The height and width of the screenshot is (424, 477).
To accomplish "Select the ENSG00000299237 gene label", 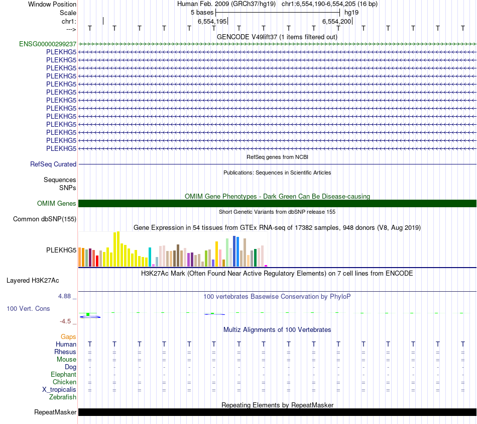I will (48, 44).
